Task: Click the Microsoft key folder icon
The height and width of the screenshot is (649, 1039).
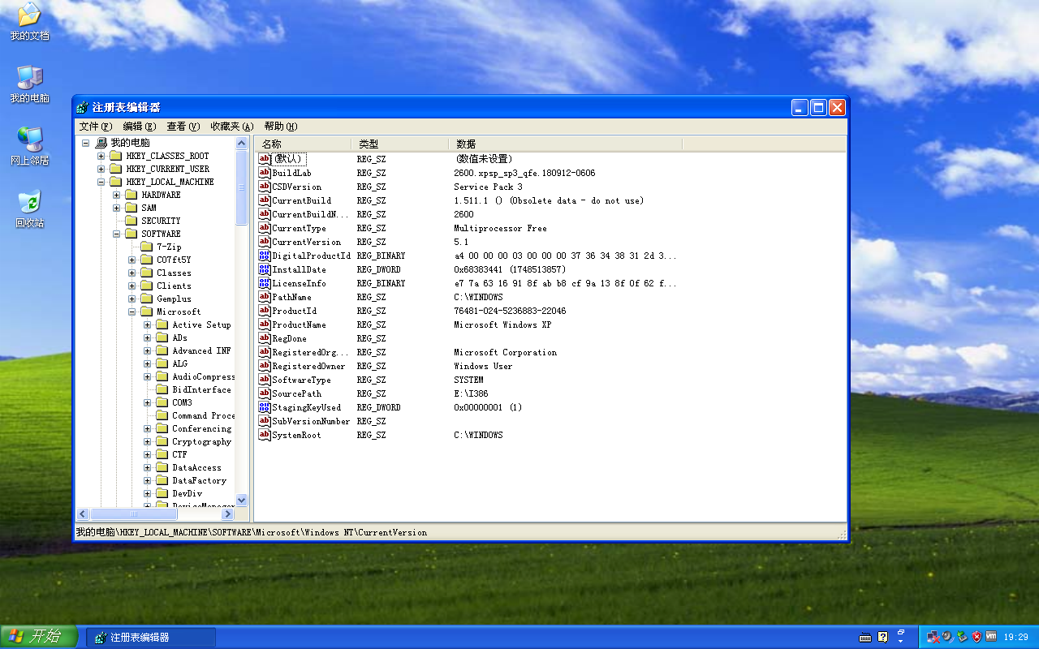Action: 147,312
